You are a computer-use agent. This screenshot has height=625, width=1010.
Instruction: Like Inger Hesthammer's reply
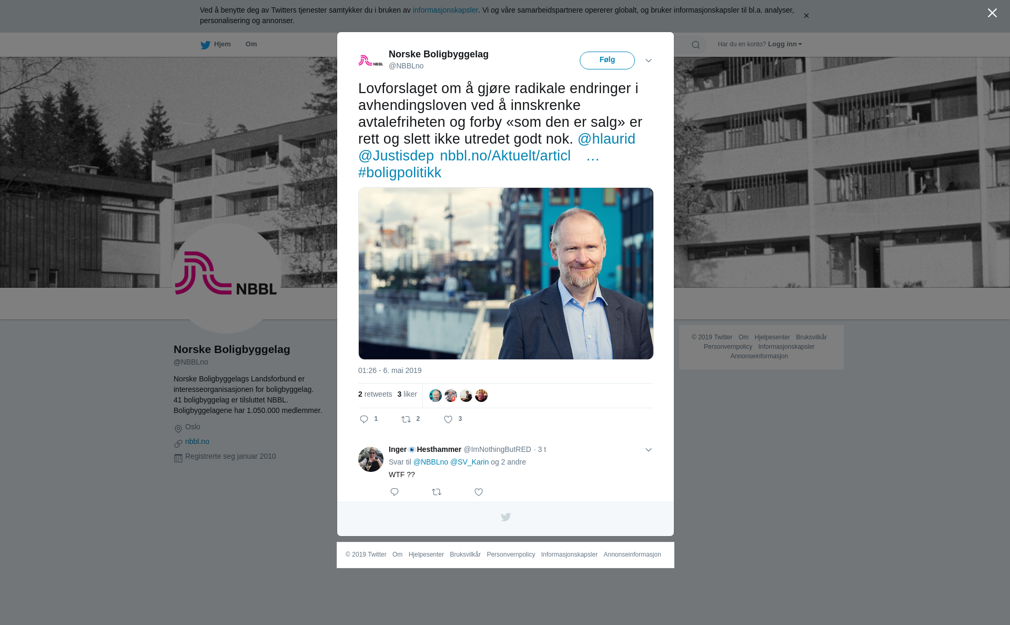click(x=479, y=492)
